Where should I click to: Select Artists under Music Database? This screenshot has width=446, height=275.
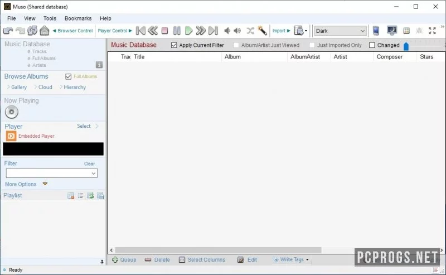39,65
